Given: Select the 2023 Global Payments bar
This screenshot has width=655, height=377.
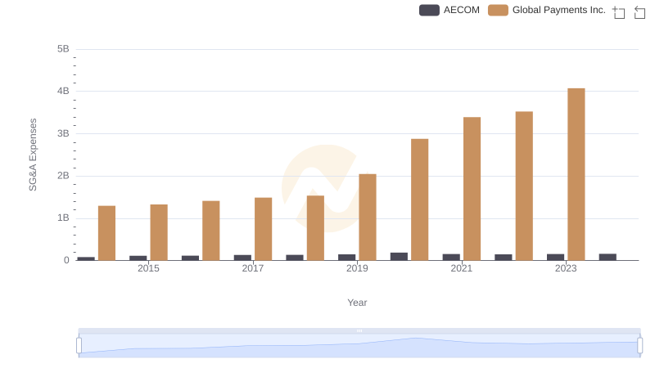Looking at the screenshot, I should click(x=576, y=174).
